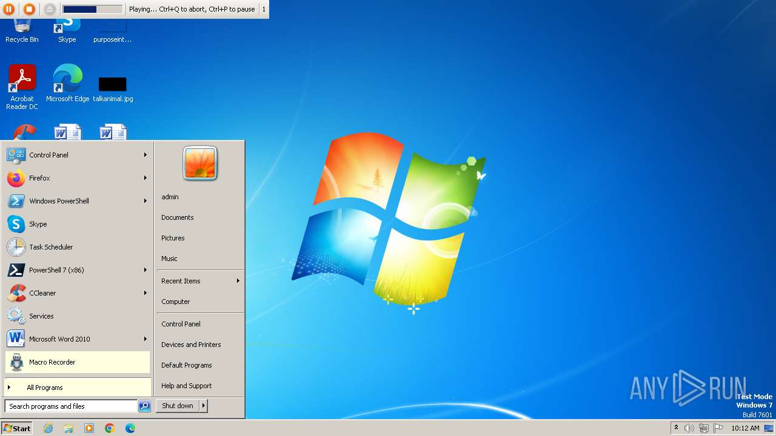This screenshot has height=436, width=776.
Task: Expand Firefox jump list arrow
Action: (x=145, y=178)
